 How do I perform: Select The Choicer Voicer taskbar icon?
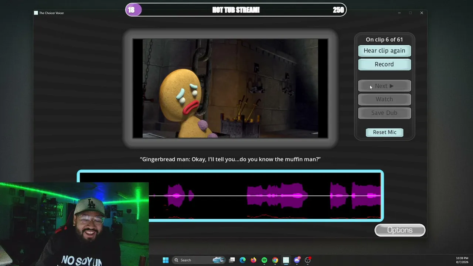point(286,260)
